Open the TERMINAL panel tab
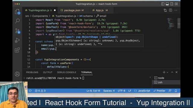This screenshot has height=108, width=193. [87, 72]
